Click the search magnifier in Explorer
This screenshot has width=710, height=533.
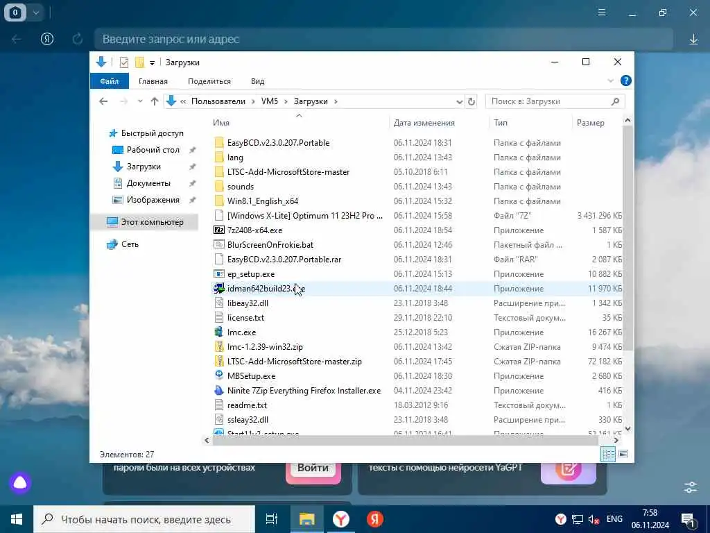click(x=615, y=101)
